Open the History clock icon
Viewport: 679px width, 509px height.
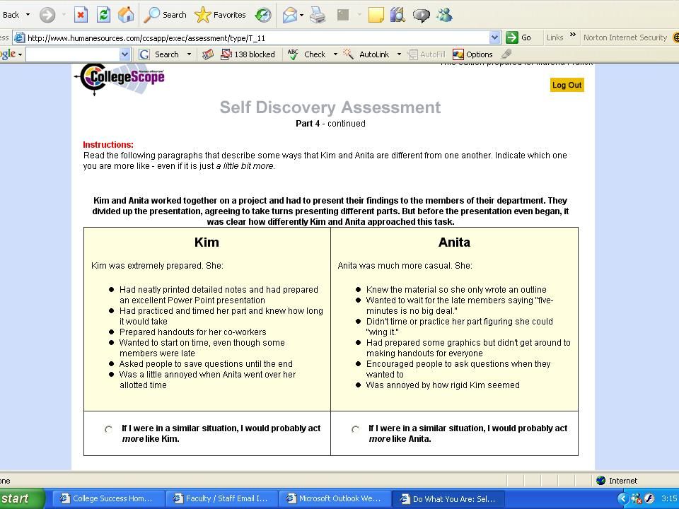[x=263, y=15]
